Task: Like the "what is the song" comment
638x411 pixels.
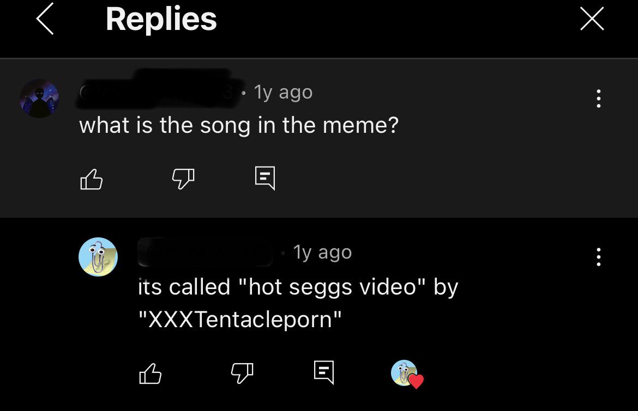Action: (91, 179)
